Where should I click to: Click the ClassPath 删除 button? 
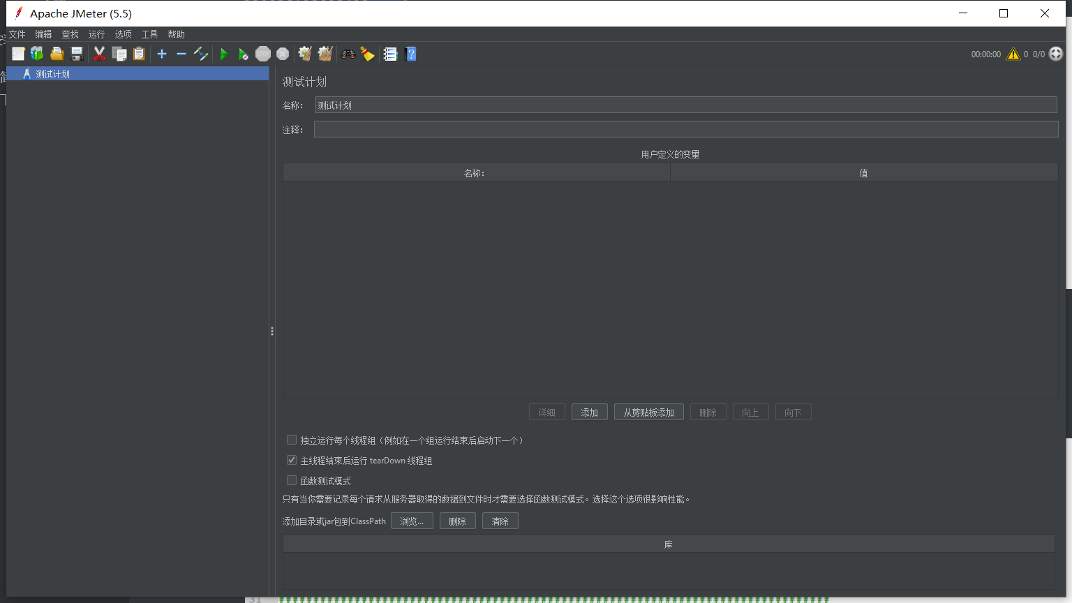(x=458, y=521)
